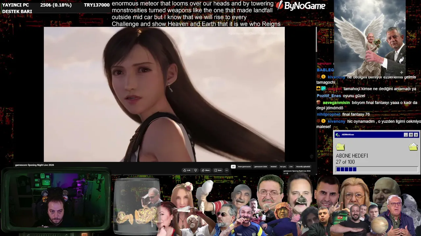Click the Final Fantasy video player

(164, 94)
